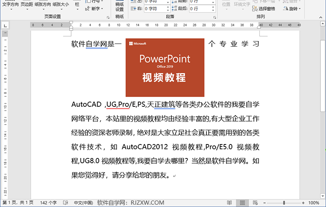Click the tab selector on the ruler
Image resolution: width=326 pixels, height=207 pixels.
click(x=6, y=26)
